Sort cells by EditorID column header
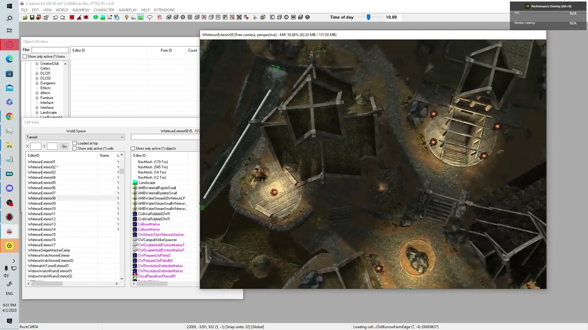 point(62,156)
